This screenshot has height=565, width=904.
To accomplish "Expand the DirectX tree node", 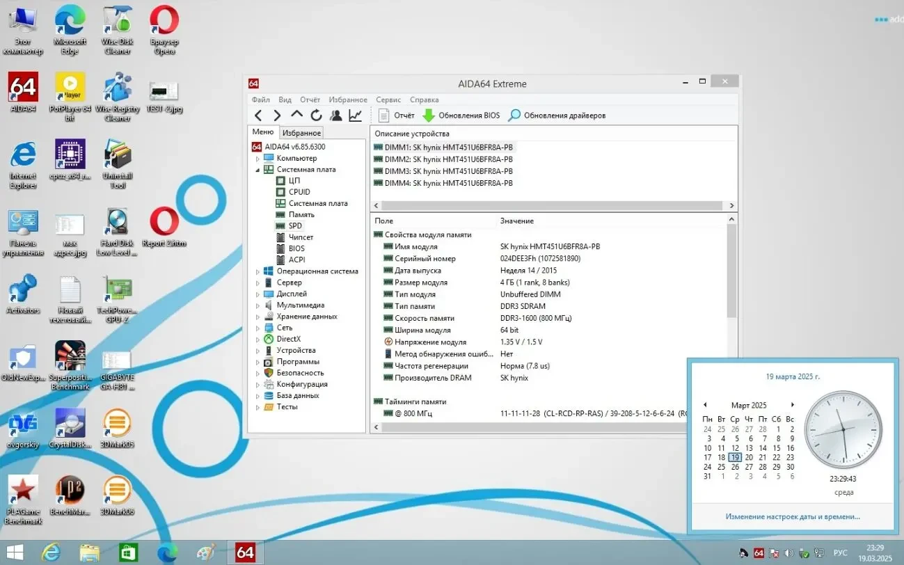I will [x=257, y=340].
